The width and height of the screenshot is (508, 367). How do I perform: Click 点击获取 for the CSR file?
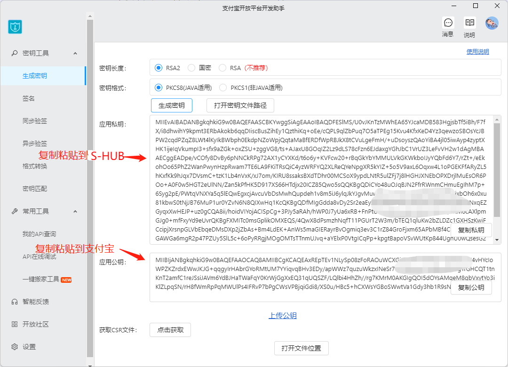click(x=170, y=330)
